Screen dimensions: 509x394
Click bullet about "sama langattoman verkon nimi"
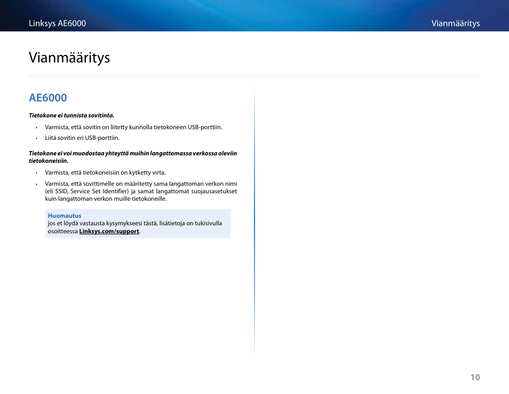(x=141, y=191)
